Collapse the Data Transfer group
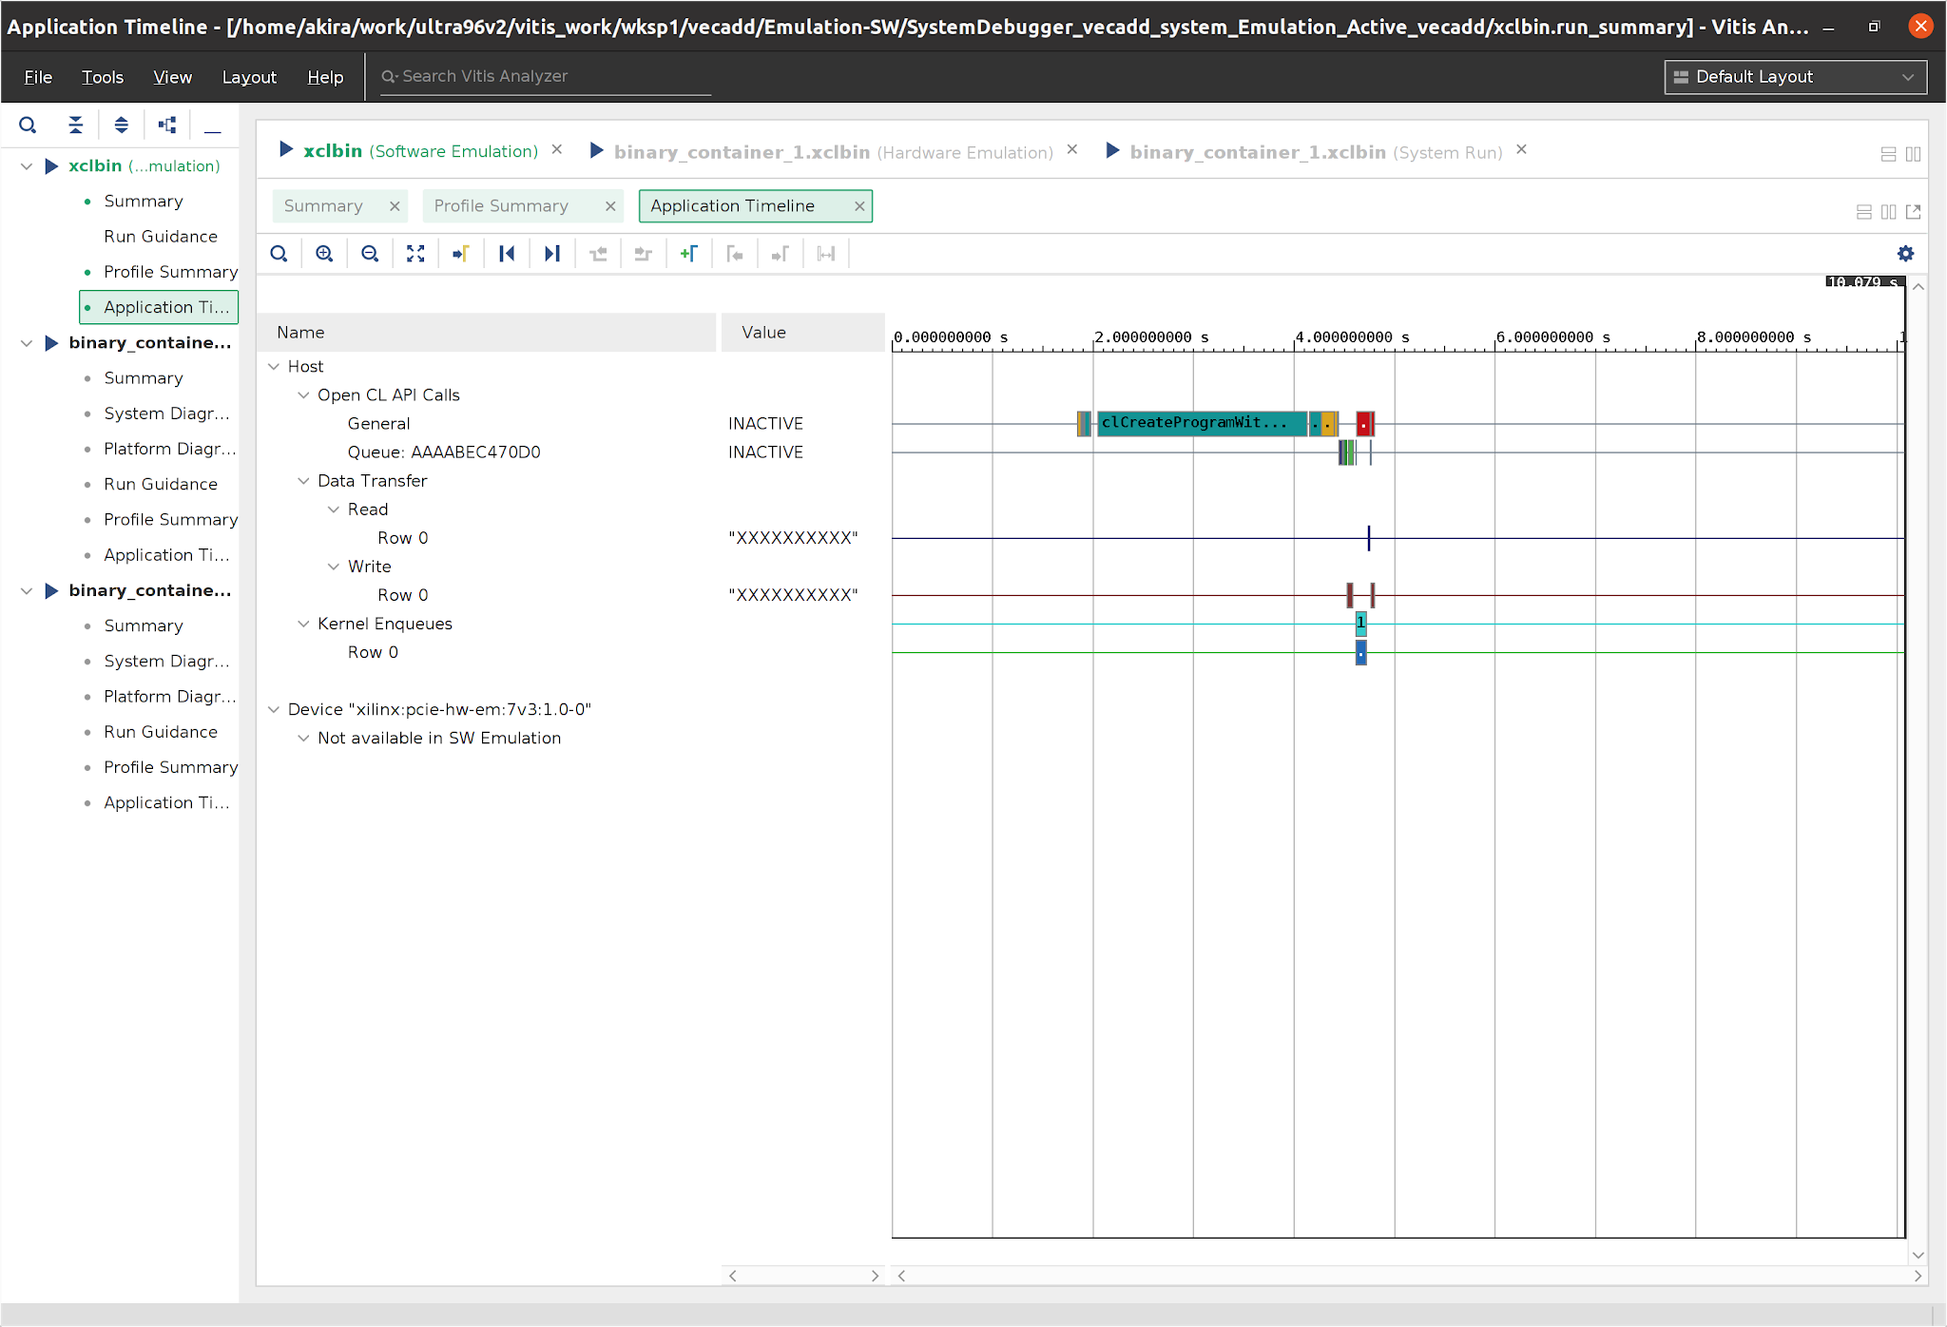The image size is (1947, 1327). tap(303, 481)
